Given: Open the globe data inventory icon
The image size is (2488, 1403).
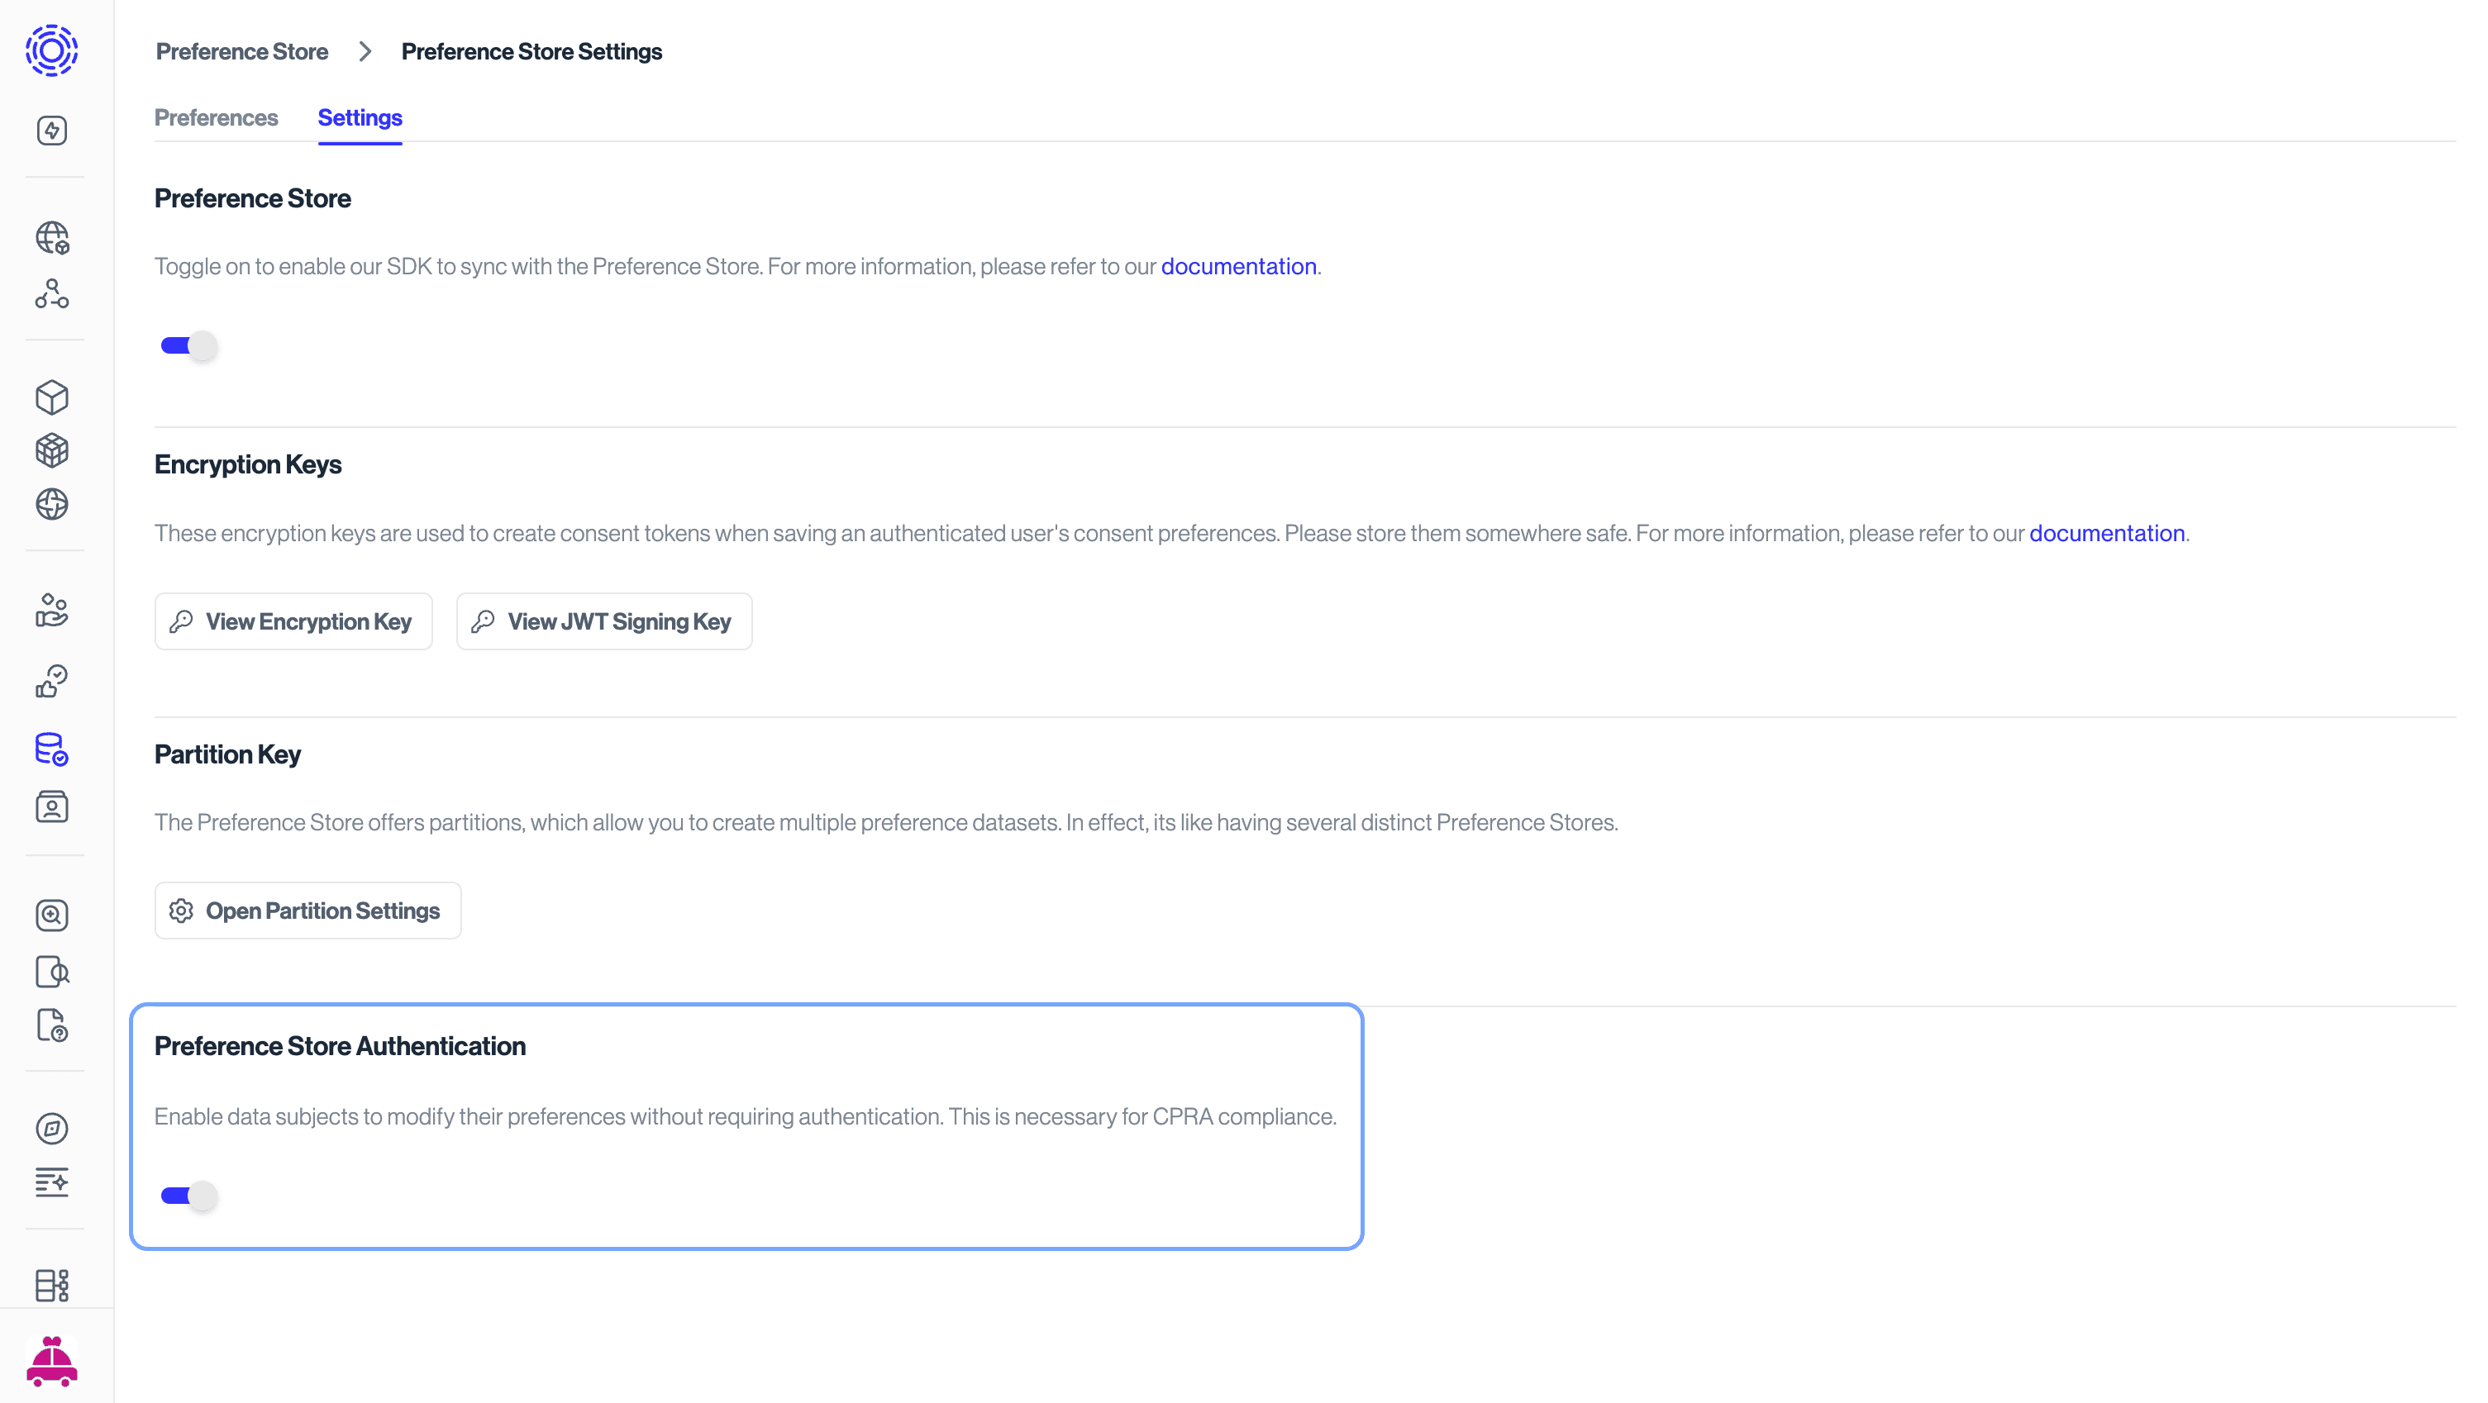Looking at the screenshot, I should pyautogui.click(x=52, y=237).
